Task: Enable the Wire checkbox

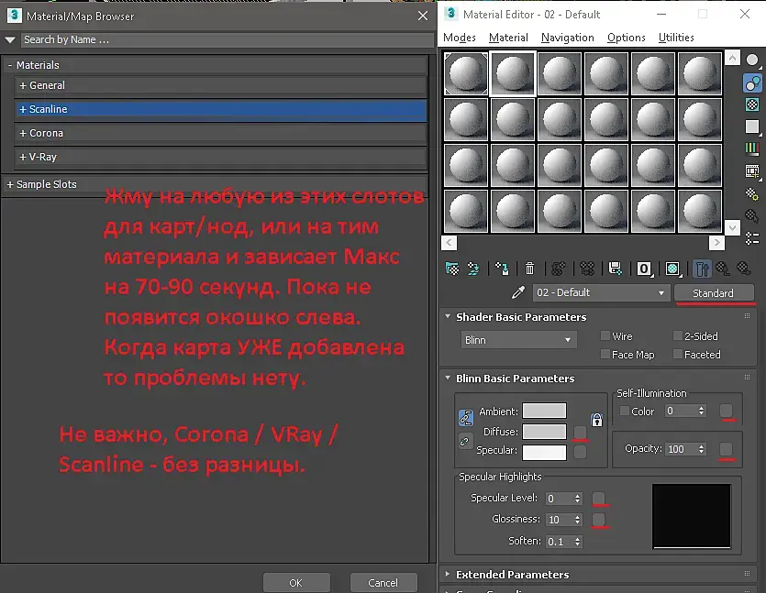Action: click(x=605, y=335)
